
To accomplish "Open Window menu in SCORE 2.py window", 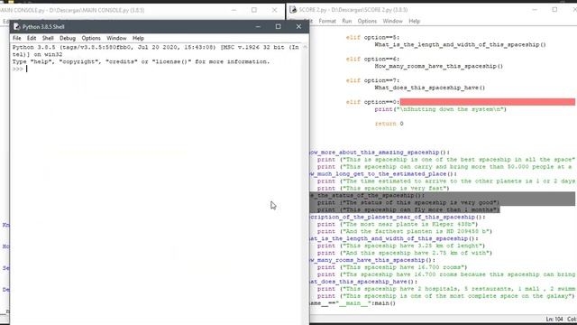I will coord(393,21).
